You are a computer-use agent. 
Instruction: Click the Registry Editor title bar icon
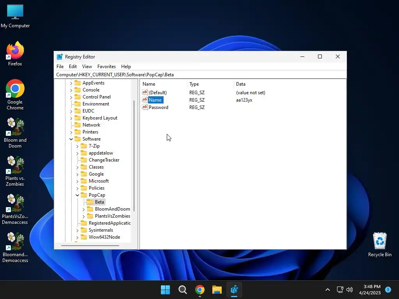tap(60, 57)
